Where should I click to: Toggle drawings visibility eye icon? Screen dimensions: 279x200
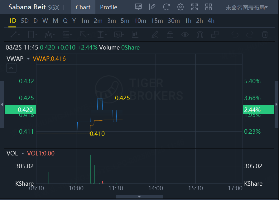tap(185, 34)
